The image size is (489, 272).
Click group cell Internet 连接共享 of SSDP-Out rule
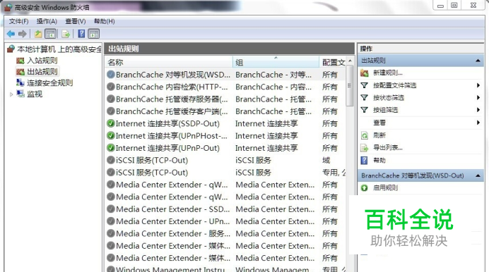[266, 123]
